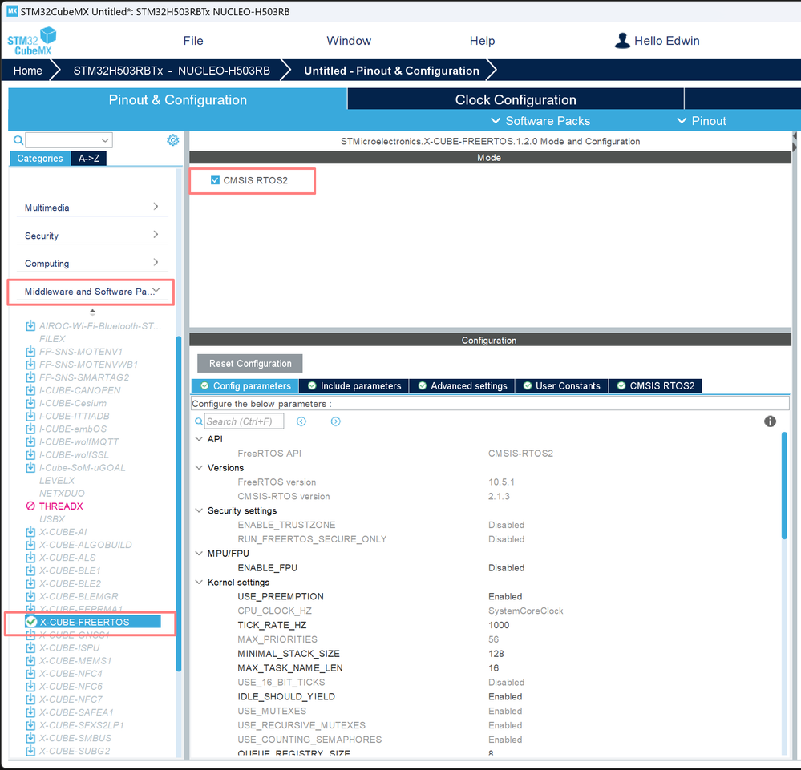Click MINIMAL_STACK_SIZE value 128
This screenshot has width=801, height=770.
496,654
